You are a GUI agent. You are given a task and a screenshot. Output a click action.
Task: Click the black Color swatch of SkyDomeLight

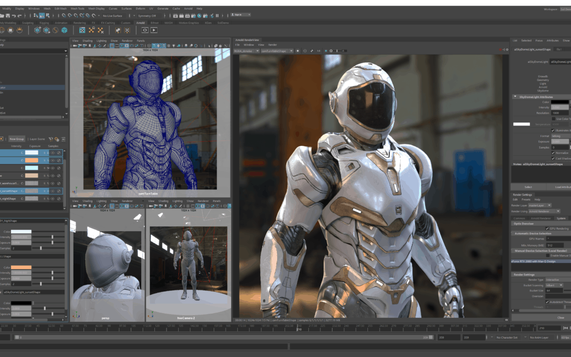point(560,102)
